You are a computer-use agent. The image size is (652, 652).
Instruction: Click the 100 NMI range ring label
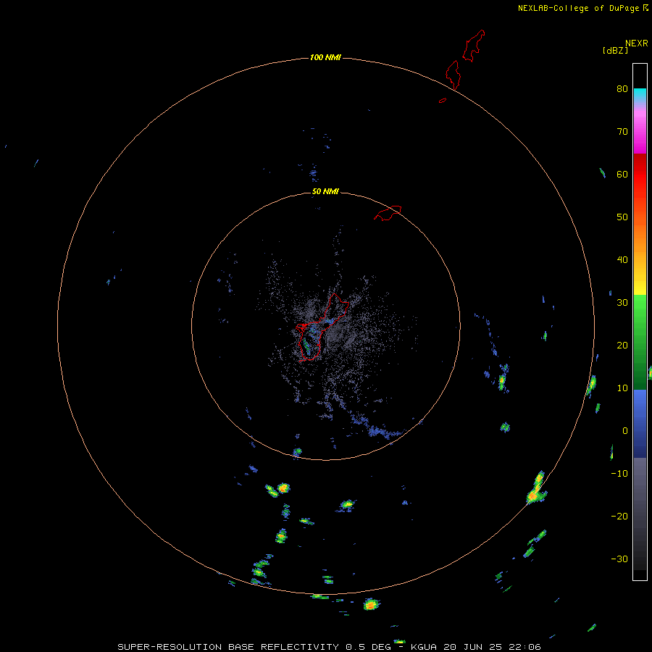pyautogui.click(x=325, y=57)
